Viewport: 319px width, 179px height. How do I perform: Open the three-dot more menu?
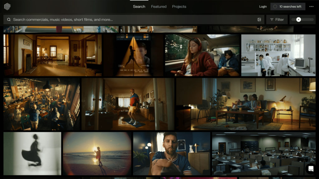[x=312, y=7]
